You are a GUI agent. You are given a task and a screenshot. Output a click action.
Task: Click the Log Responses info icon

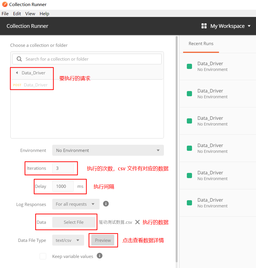(x=106, y=204)
